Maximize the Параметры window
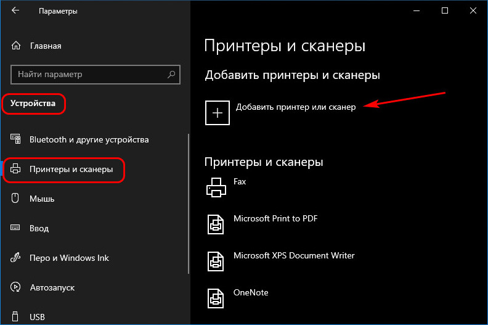The image size is (488, 325). pyautogui.click(x=445, y=11)
